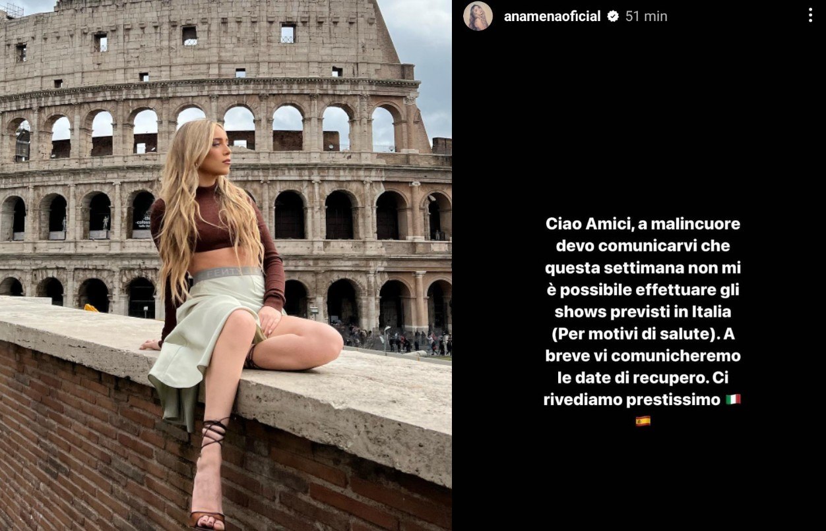Open the three-dot more options menu
The image size is (826, 531).
click(810, 16)
